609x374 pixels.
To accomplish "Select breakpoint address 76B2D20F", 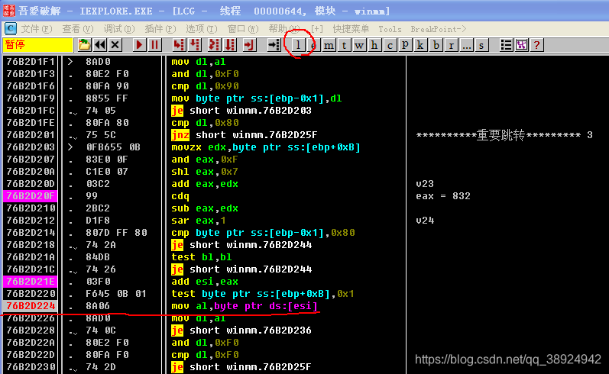I will [x=31, y=196].
